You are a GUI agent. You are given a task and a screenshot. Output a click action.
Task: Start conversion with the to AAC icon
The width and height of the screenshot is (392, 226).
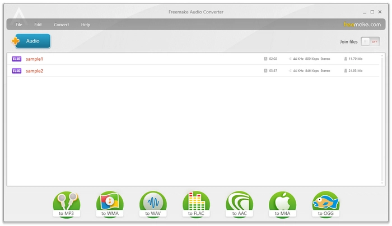(x=240, y=205)
